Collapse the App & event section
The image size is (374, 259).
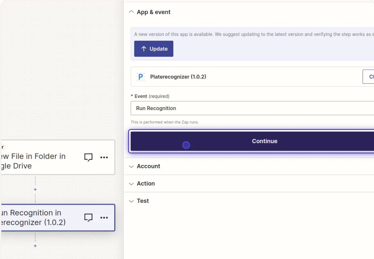pyautogui.click(x=131, y=12)
